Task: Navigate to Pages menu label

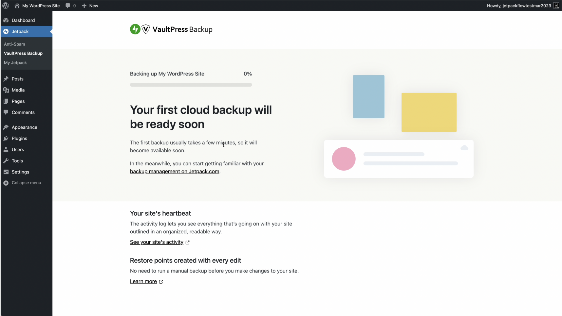Action: tap(18, 101)
